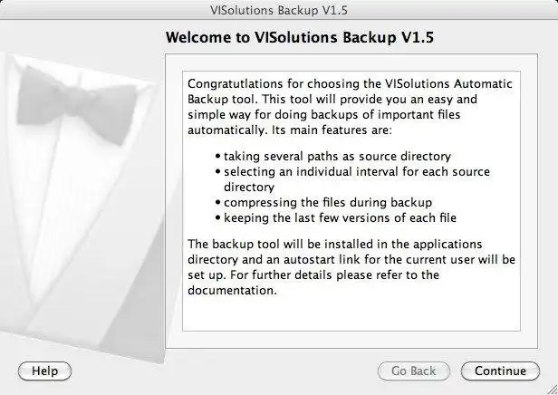Click the Continue button
The height and width of the screenshot is (395, 558).
point(500,371)
